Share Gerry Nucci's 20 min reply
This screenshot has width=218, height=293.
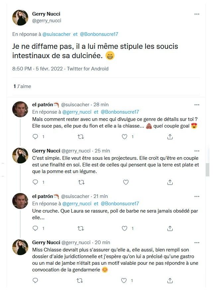(x=170, y=281)
